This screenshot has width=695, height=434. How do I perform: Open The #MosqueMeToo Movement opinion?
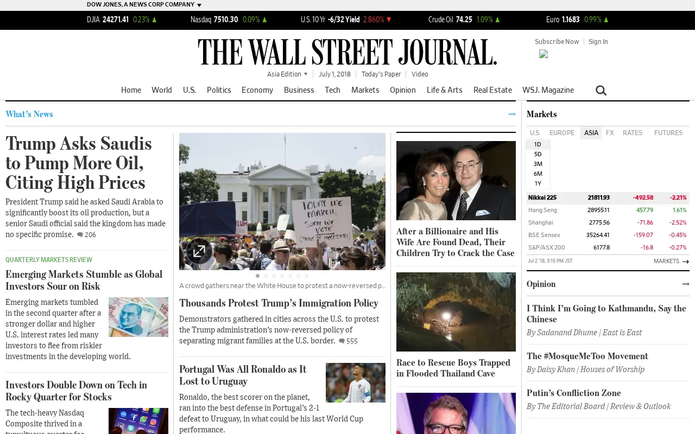tap(587, 356)
